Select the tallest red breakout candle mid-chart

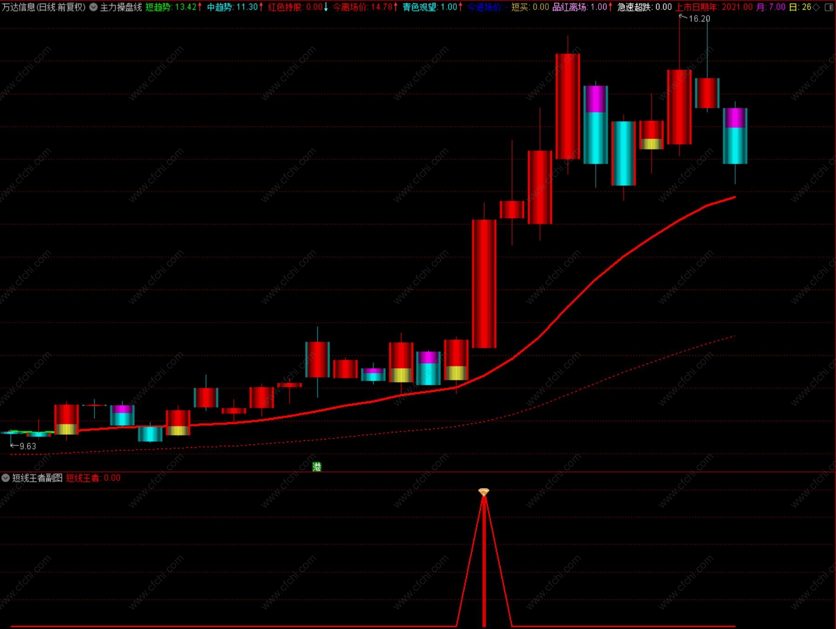tap(484, 284)
